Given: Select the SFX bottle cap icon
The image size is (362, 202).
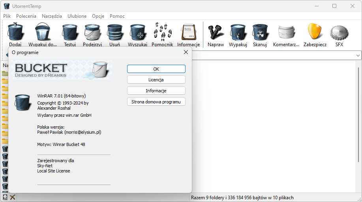Looking at the screenshot, I should point(339,33).
